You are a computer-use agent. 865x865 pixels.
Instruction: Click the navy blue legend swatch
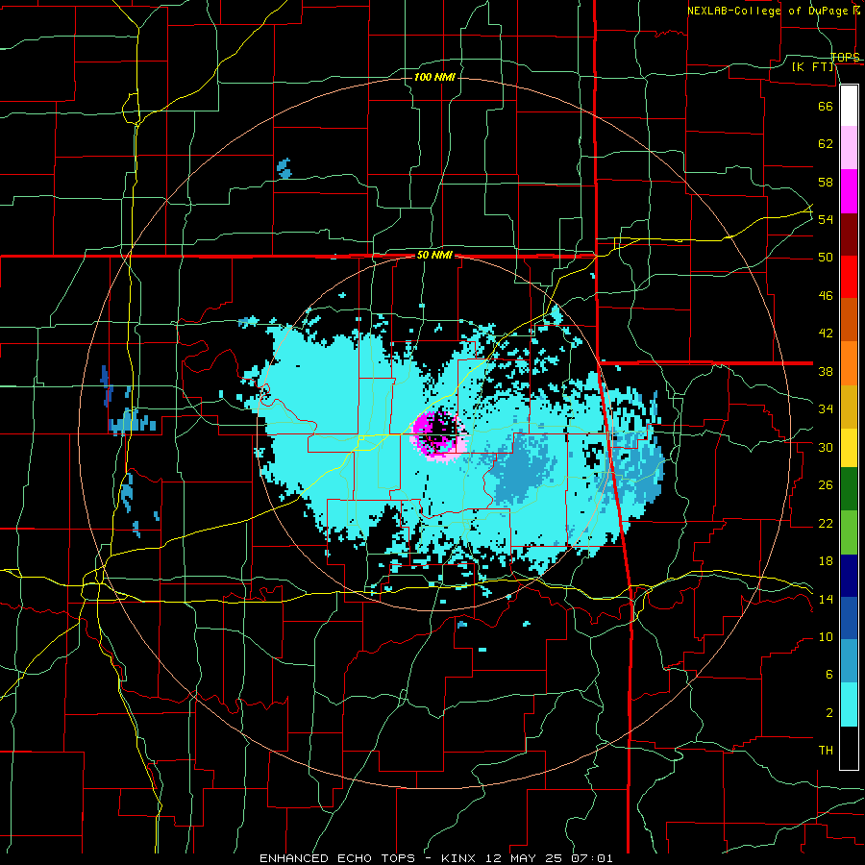pos(849,576)
